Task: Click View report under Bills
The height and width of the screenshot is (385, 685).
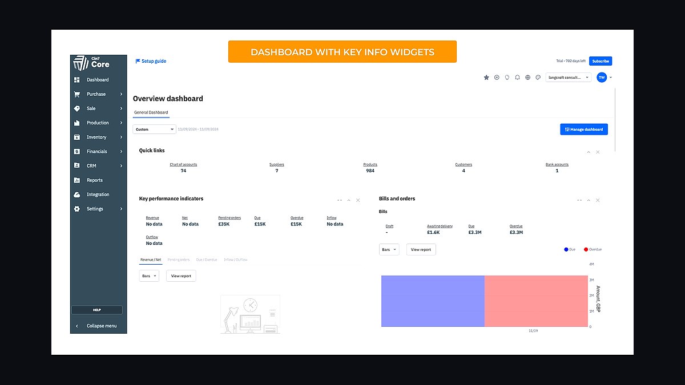Action: pos(421,249)
